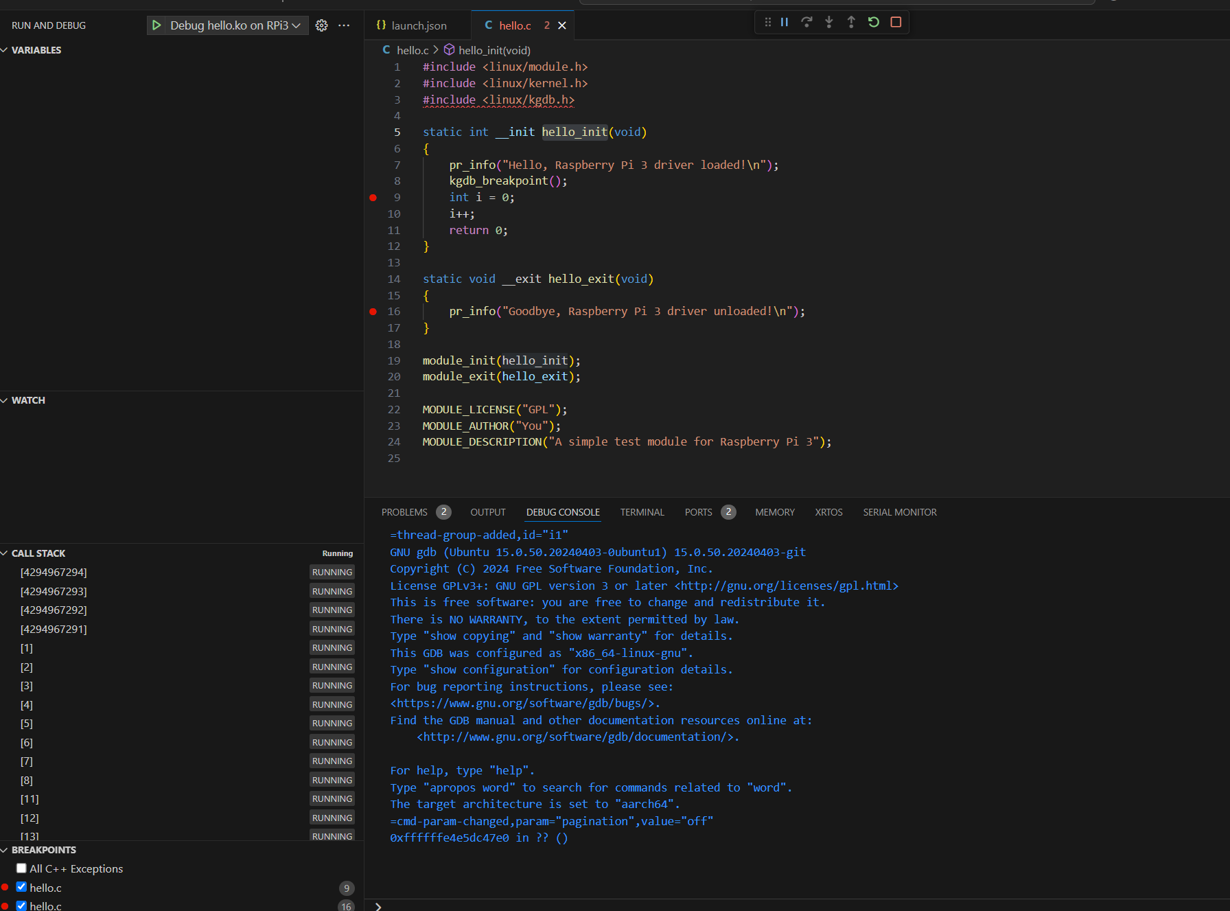
Task: Open the GNU GPL license link
Action: [x=785, y=586]
